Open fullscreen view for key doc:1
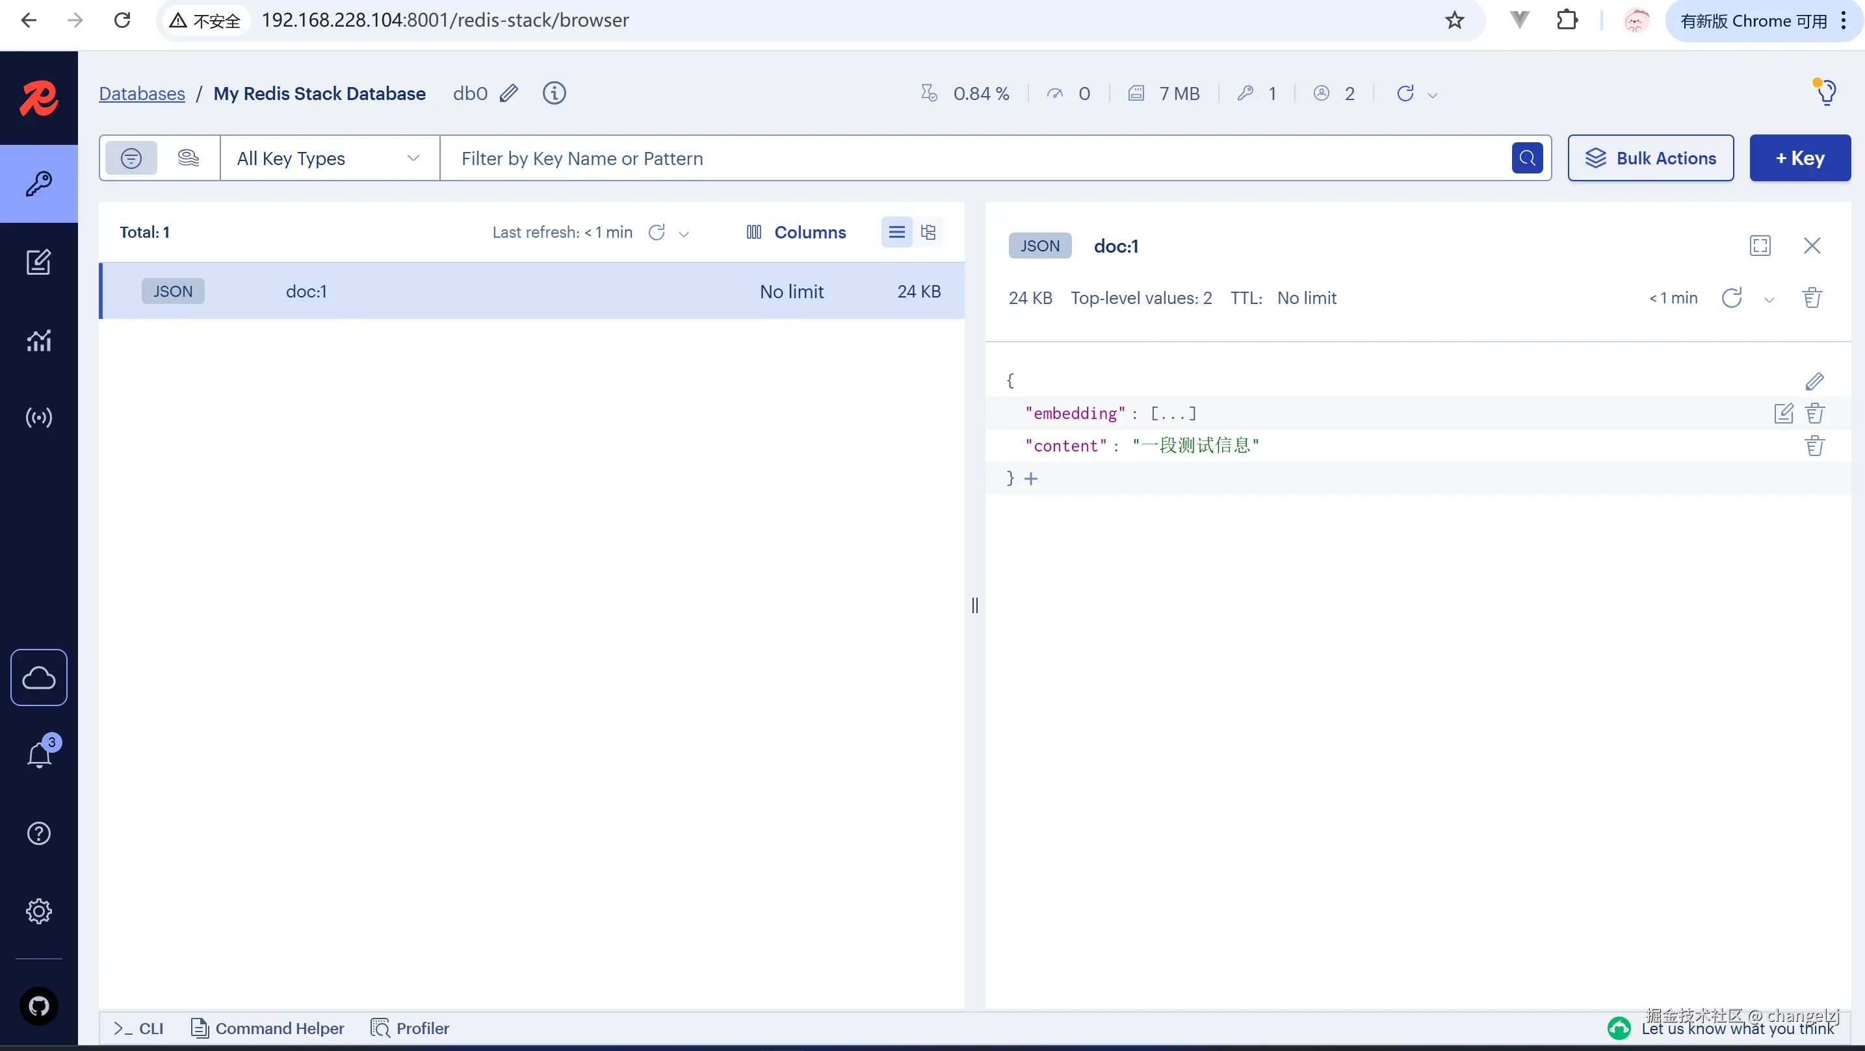The height and width of the screenshot is (1051, 1865). pyautogui.click(x=1760, y=246)
